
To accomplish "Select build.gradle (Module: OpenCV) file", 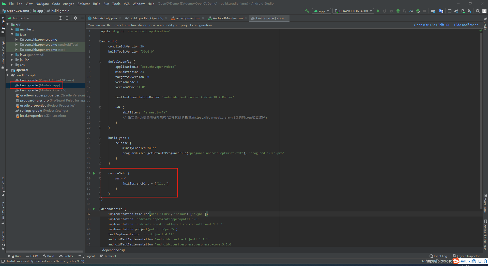I will [41, 90].
